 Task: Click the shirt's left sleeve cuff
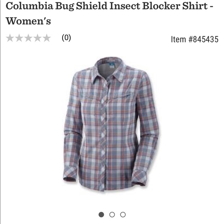click(70, 175)
